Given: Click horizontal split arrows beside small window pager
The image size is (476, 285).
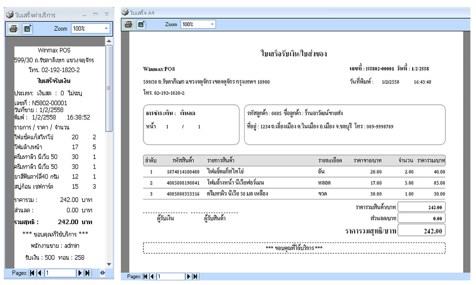Looking at the screenshot, I should (x=103, y=273).
